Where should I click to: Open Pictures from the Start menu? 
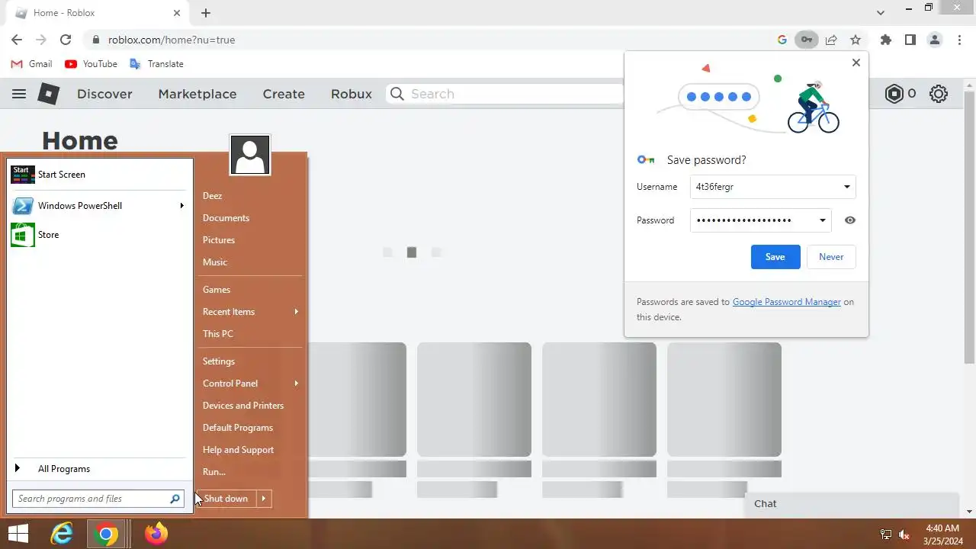click(219, 240)
